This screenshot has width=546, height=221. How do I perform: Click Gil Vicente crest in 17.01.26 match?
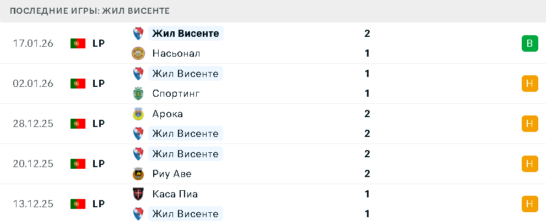(x=138, y=34)
